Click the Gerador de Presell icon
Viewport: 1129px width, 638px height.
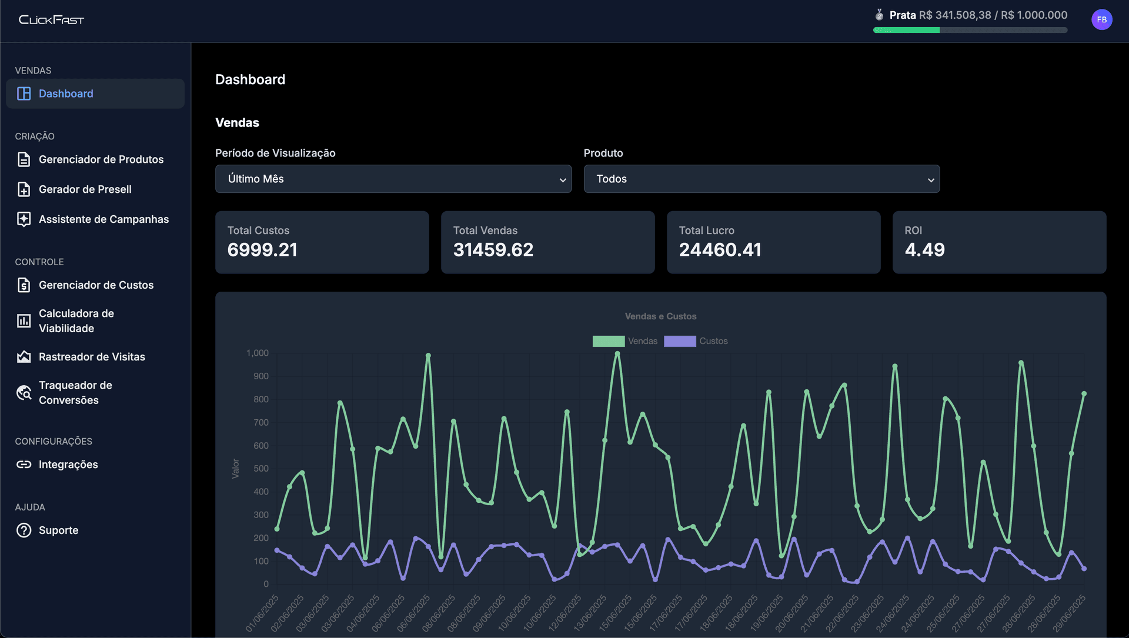[24, 189]
